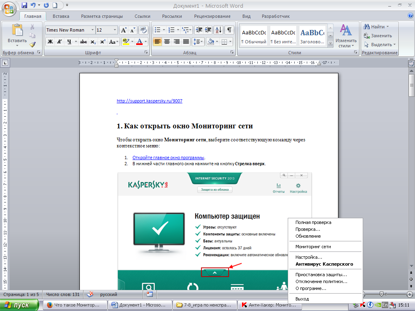Click spell check status icon
Viewport: 415px width, 311px height.
[90, 294]
